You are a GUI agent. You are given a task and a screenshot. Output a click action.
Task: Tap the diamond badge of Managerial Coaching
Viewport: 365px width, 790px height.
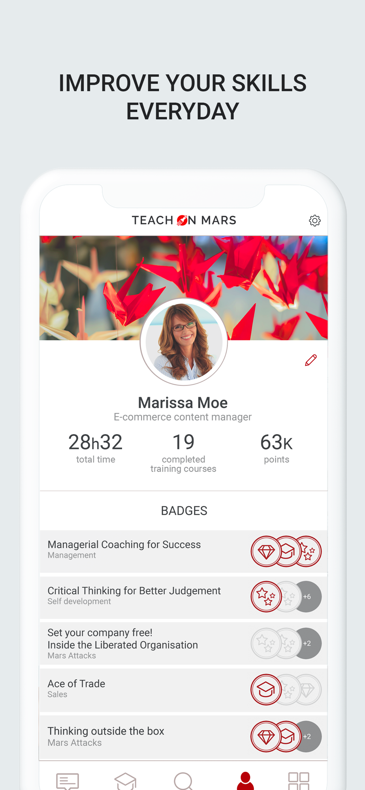266,551
